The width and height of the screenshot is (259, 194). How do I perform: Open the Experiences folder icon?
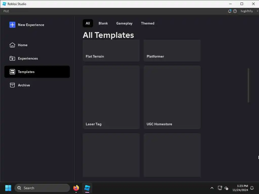[x=12, y=58]
